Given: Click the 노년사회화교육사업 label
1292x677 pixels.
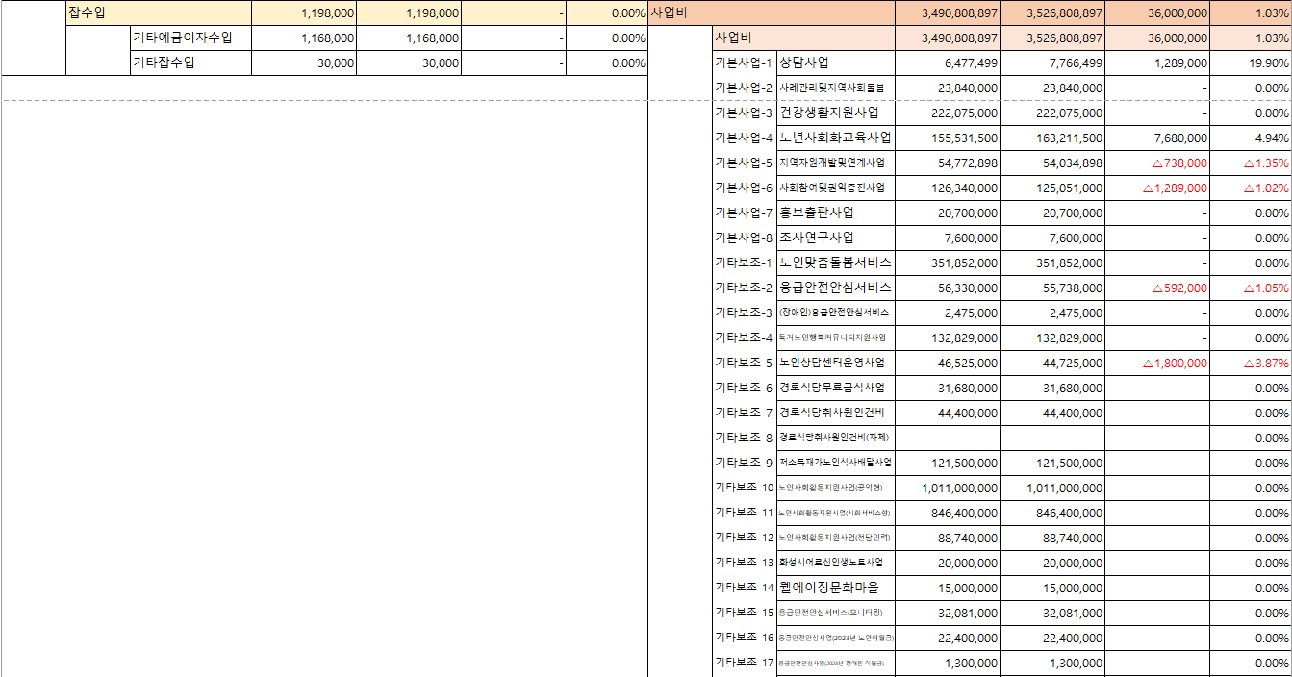Looking at the screenshot, I should pos(834,138).
